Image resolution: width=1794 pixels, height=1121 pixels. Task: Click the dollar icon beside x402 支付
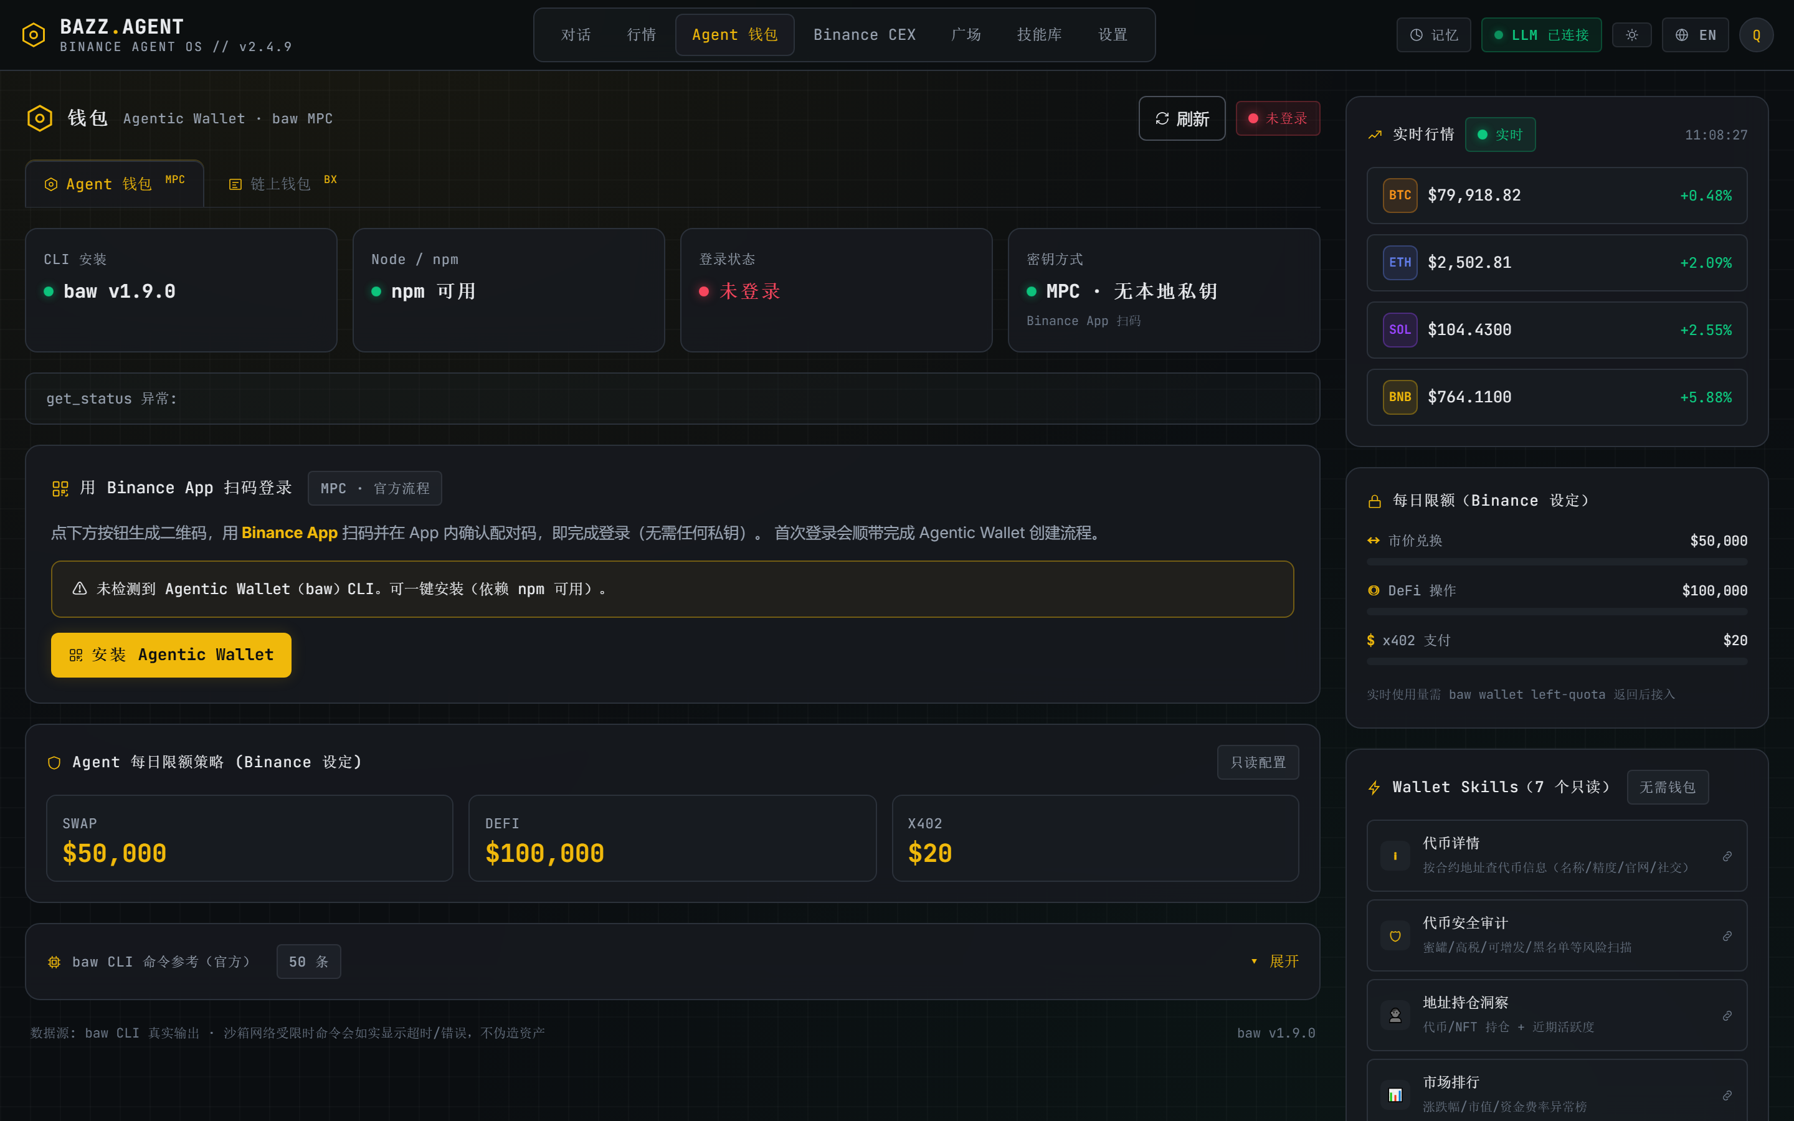point(1370,641)
